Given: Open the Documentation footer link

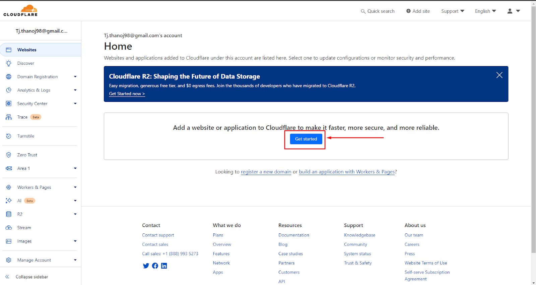Looking at the screenshot, I should pyautogui.click(x=294, y=235).
